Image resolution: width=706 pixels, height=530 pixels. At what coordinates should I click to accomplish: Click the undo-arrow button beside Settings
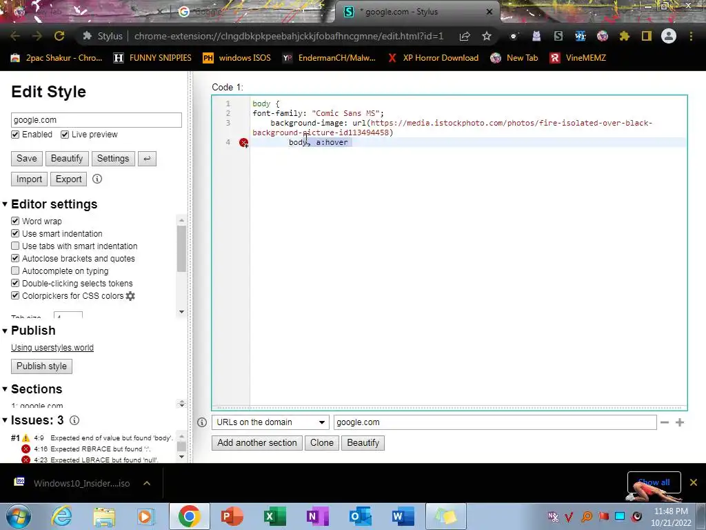[147, 159]
